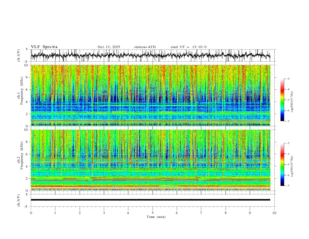
Task: Click the lower colorbar log(PSD) unit label
Action: click(292, 166)
